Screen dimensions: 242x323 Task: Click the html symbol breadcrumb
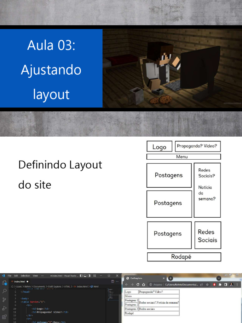coord(95,286)
